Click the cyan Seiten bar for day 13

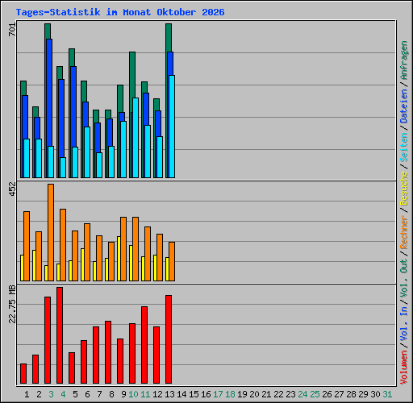pos(172,127)
